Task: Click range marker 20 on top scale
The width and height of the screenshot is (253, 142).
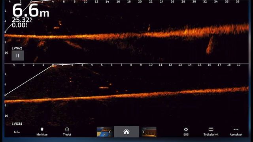Action: click(x=140, y=2)
